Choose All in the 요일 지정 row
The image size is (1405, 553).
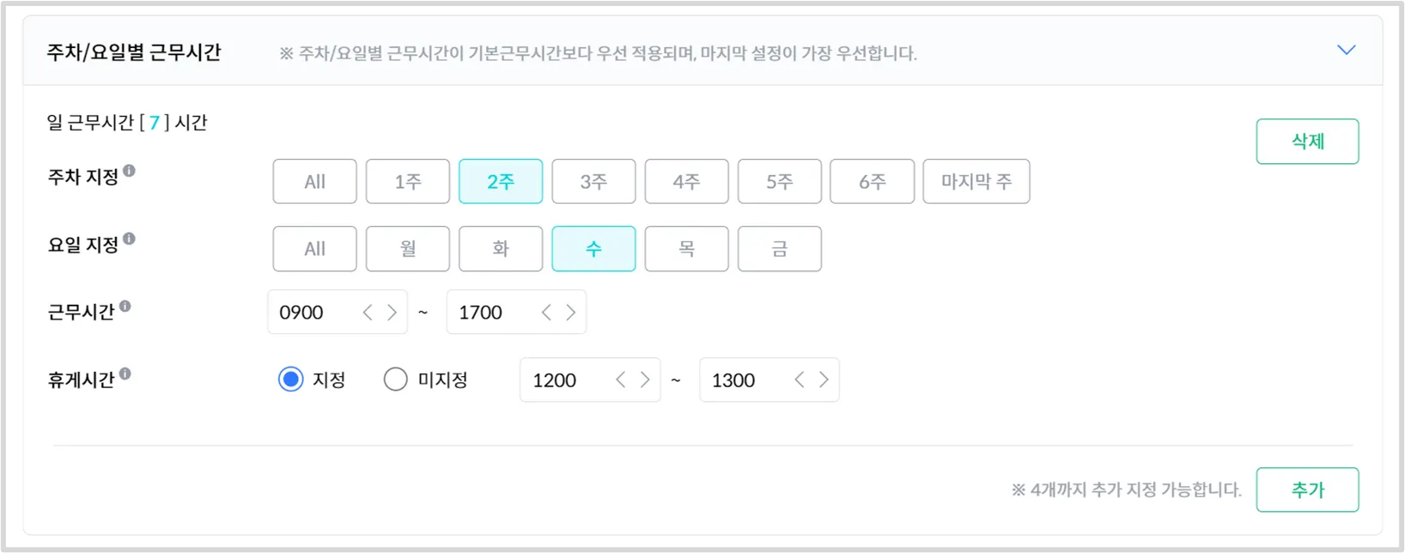(314, 249)
